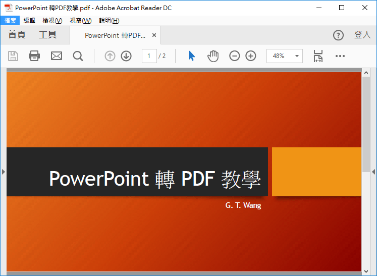Image resolution: width=377 pixels, height=276 pixels.
Task: Switch to the 工具 tab
Action: coord(47,35)
